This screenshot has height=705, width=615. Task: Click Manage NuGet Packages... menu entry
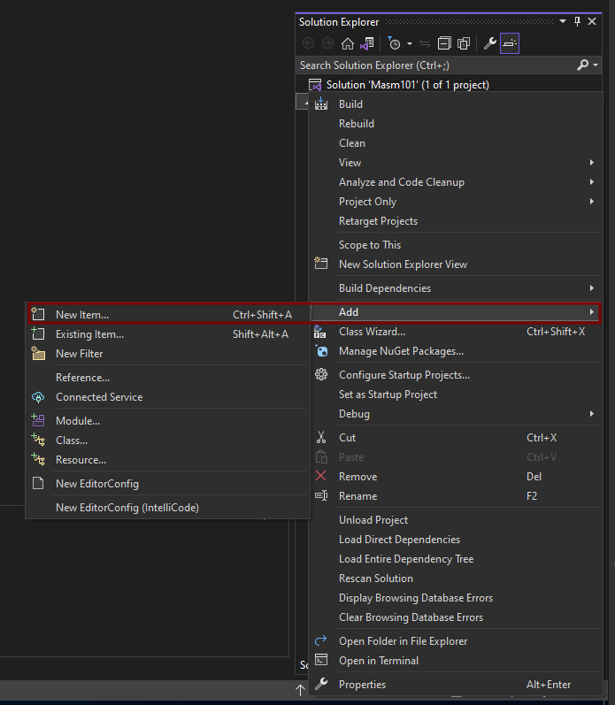401,351
